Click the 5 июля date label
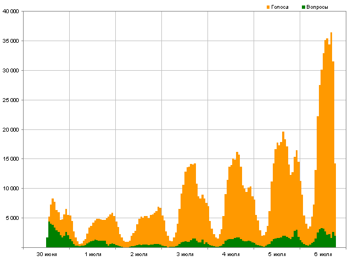The image size is (348, 261). coord(277,255)
